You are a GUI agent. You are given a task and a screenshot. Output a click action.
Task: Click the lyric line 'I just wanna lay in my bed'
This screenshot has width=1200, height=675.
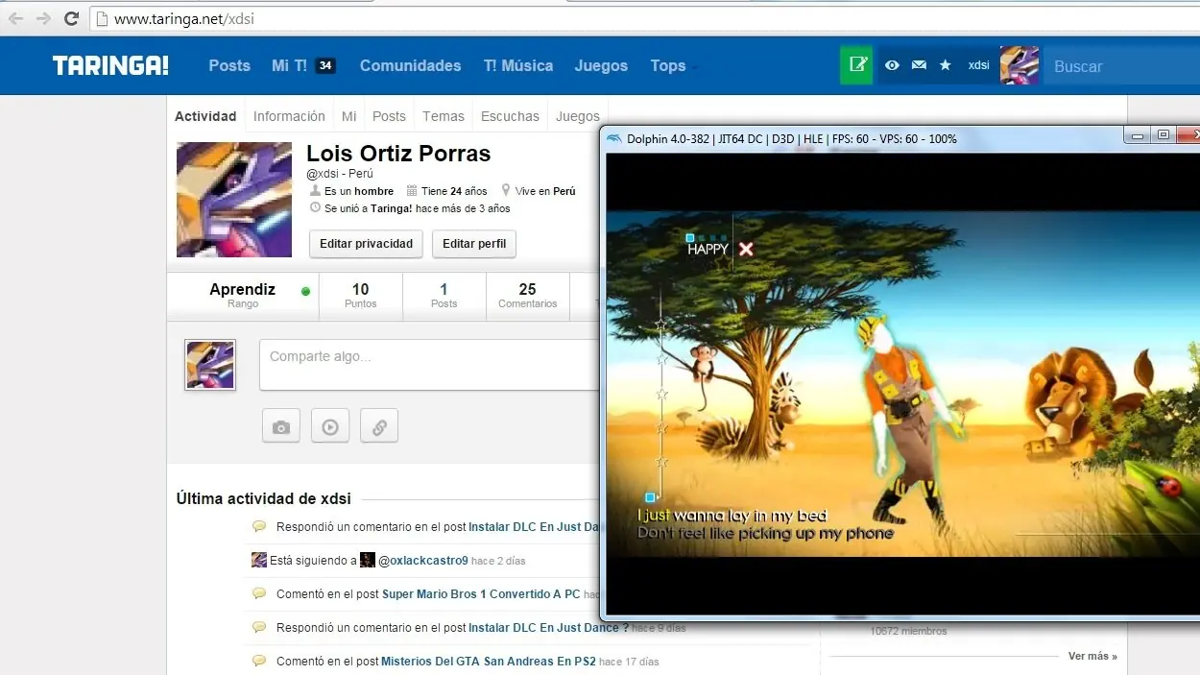pos(732,516)
